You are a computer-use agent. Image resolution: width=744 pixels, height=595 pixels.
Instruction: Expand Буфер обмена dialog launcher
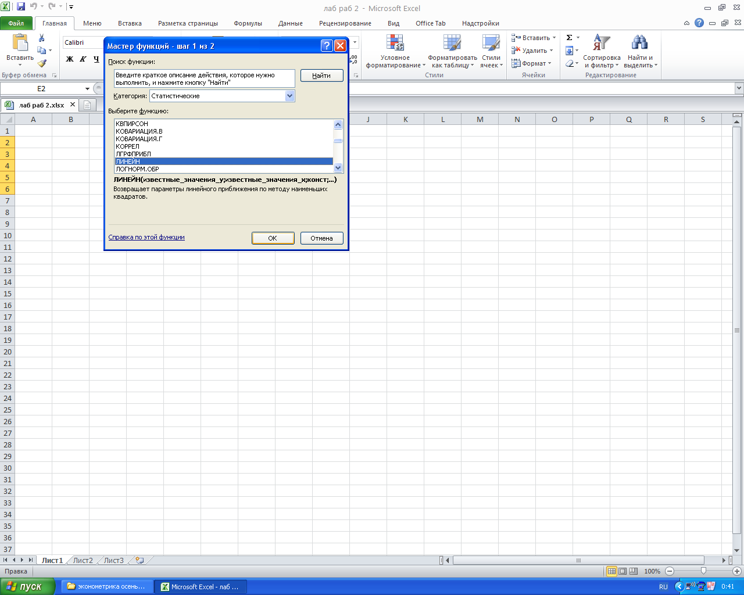click(x=55, y=76)
